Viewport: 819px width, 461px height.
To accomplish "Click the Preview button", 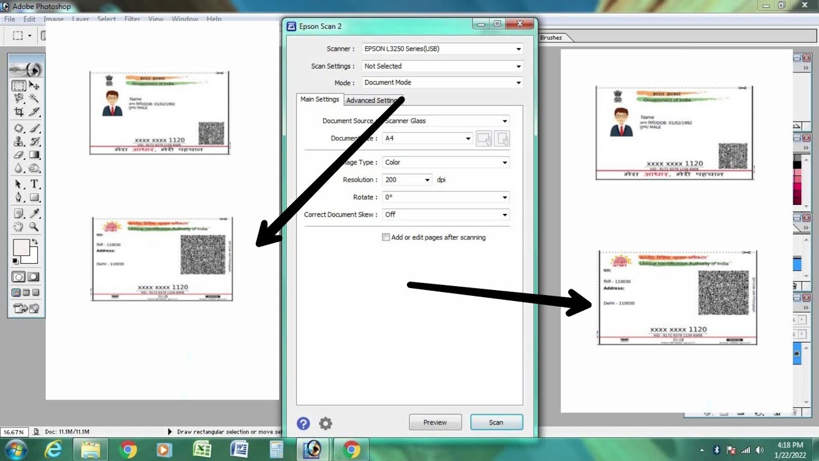I will point(435,423).
